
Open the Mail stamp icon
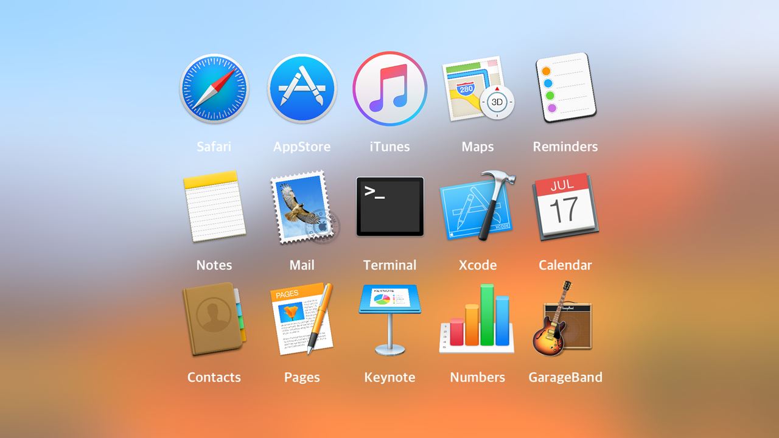tap(304, 207)
